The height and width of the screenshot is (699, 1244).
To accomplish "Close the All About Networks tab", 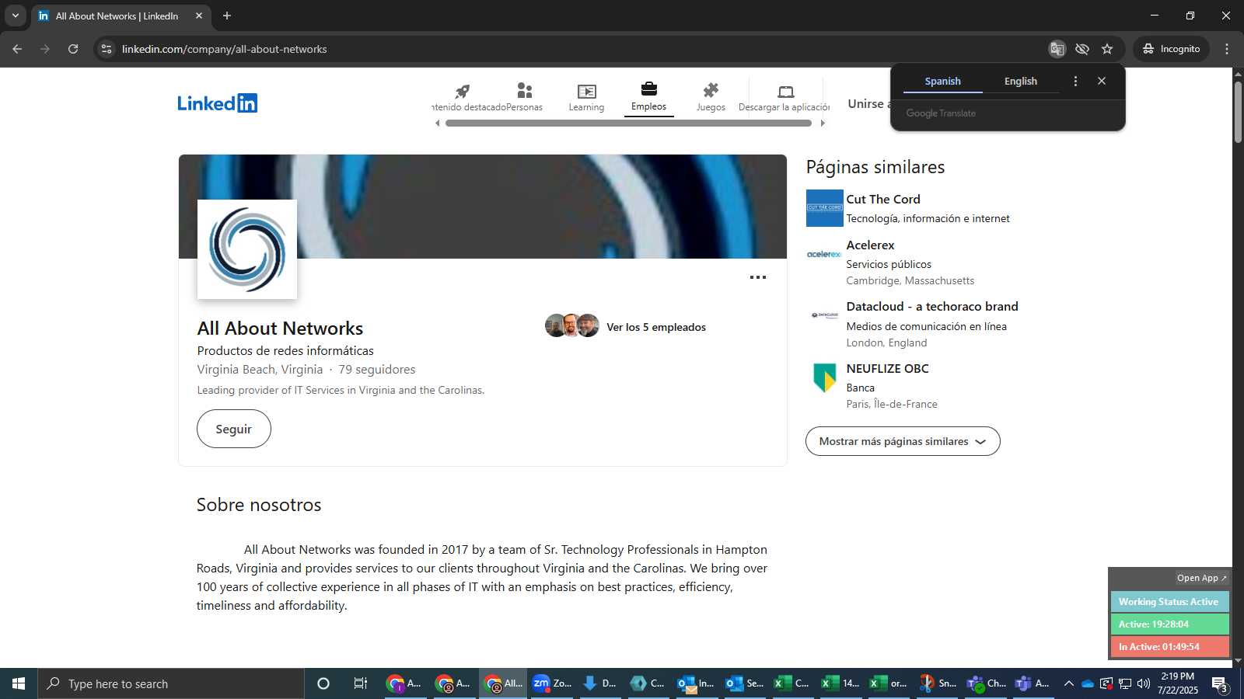I will pos(199,16).
